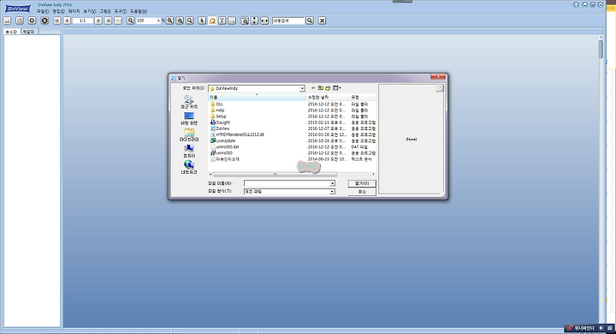Go to the next page arrow after the 1/1 field

(98, 21)
